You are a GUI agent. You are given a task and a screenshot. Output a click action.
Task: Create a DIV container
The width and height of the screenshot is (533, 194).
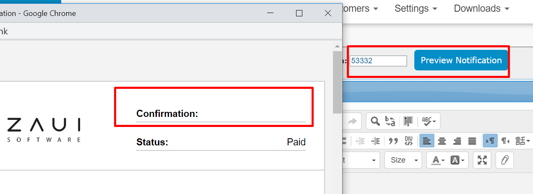coord(409,141)
